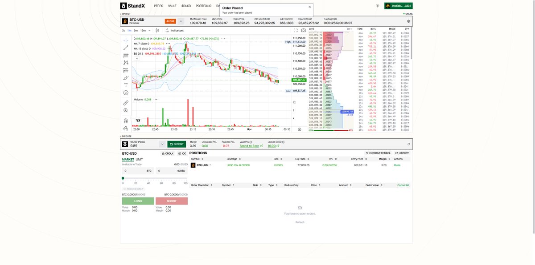The width and height of the screenshot is (535, 265).
Task: Expand the tDUSD balance dropdown
Action: (x=162, y=144)
